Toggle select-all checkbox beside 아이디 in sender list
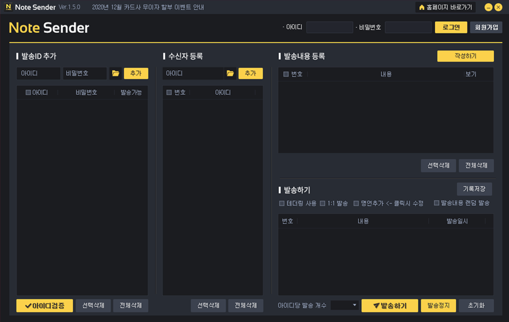This screenshot has height=322, width=509. pos(28,93)
